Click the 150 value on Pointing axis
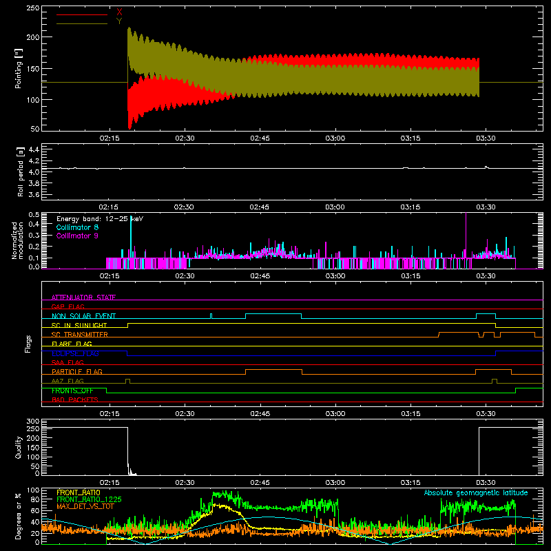 coord(32,68)
